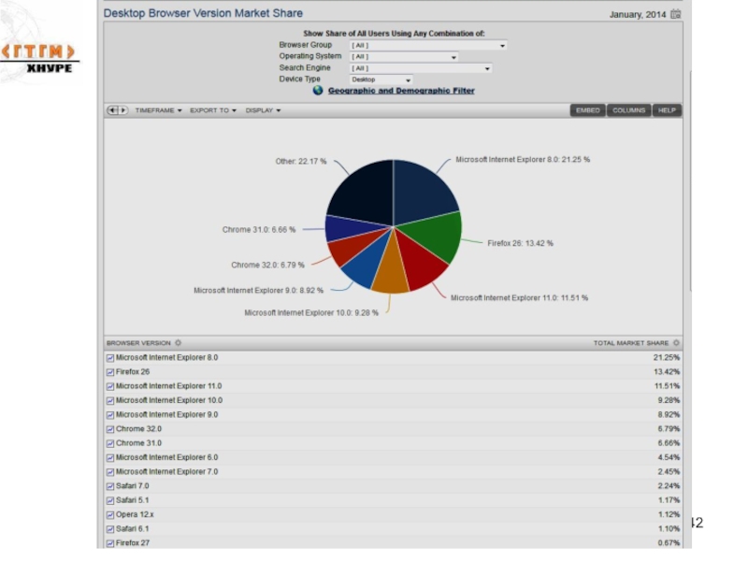Image resolution: width=748 pixels, height=561 pixels.
Task: Click 'Chrome 32.0: 6.79 %' chart label
Action: pyautogui.click(x=267, y=266)
